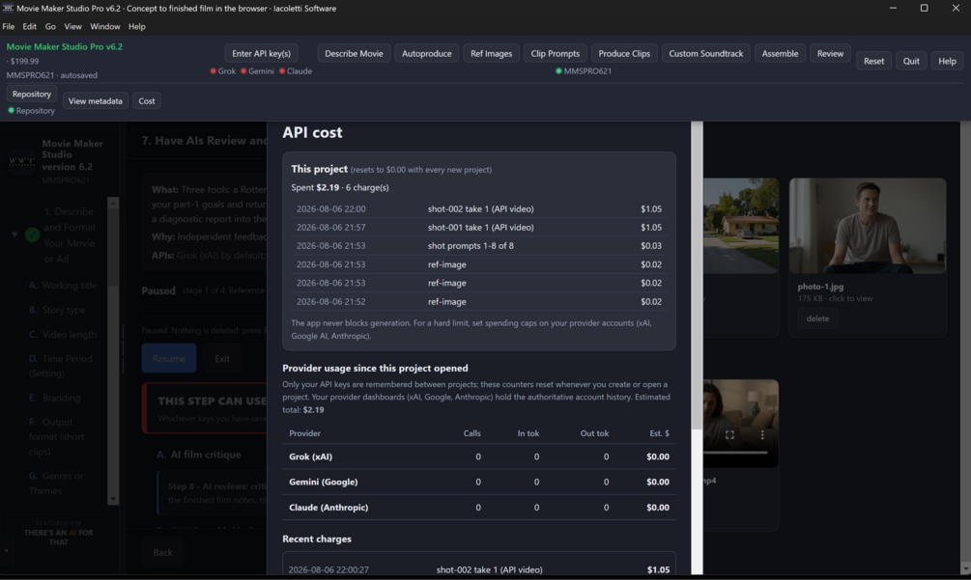Click the Recent charges 22:00:27 entry
Image resolution: width=971 pixels, height=580 pixels.
click(x=478, y=569)
